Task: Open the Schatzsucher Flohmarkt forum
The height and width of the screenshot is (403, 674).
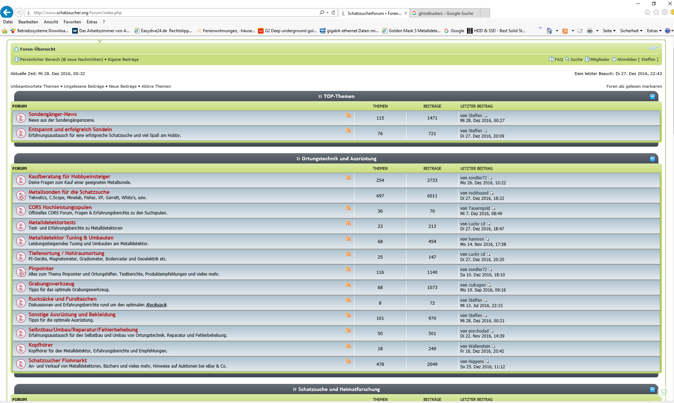Action: click(x=58, y=361)
